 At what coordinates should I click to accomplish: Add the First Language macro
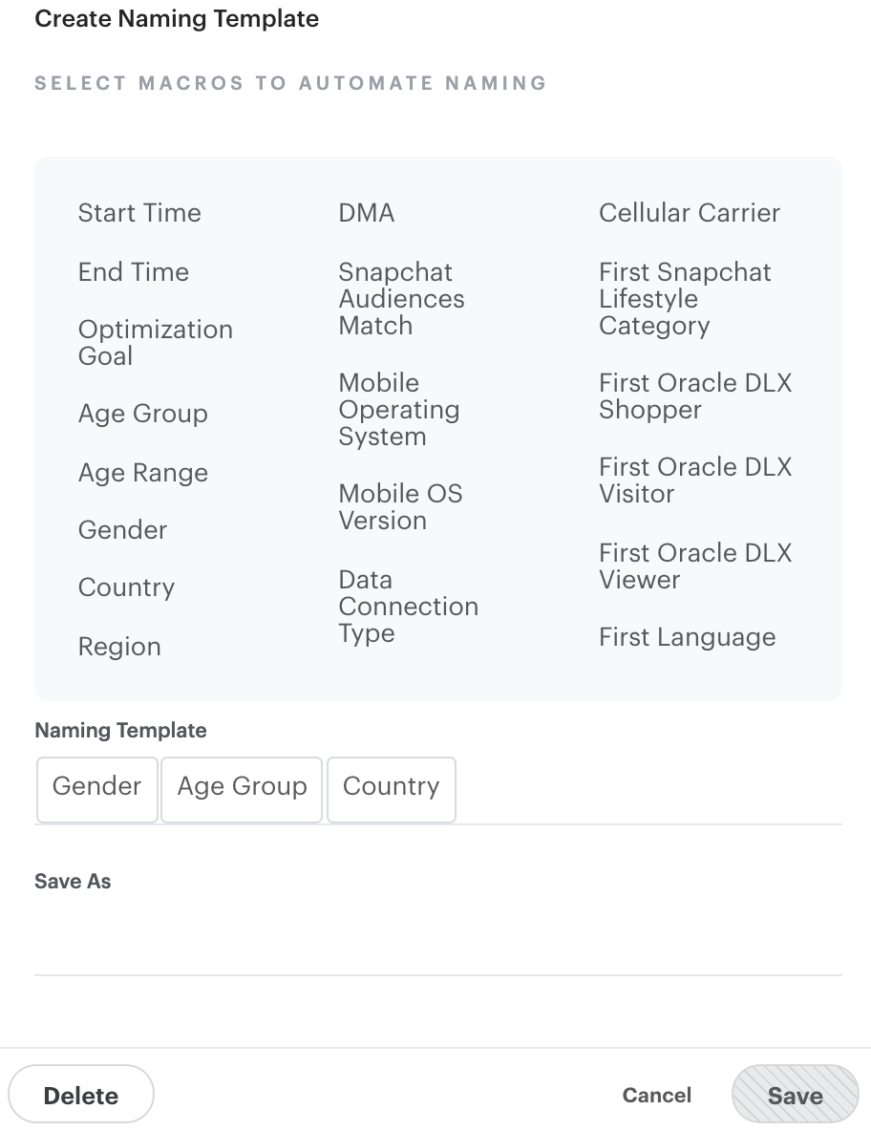click(x=687, y=637)
